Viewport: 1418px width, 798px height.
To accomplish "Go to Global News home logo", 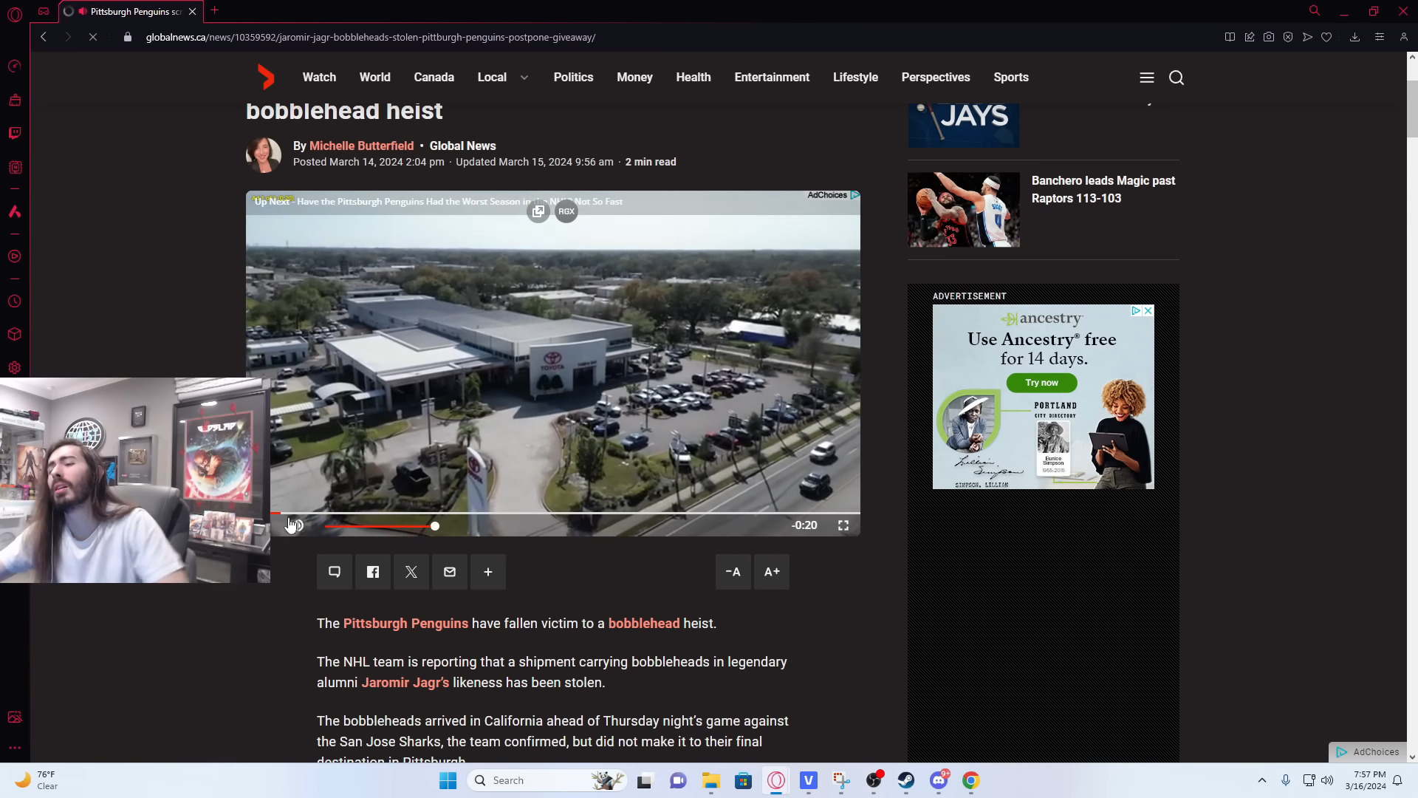I will point(266,77).
